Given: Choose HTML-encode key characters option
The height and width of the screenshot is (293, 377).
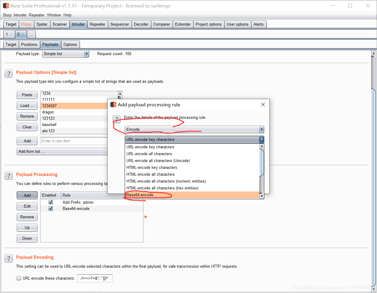Looking at the screenshot, I should 192,168.
